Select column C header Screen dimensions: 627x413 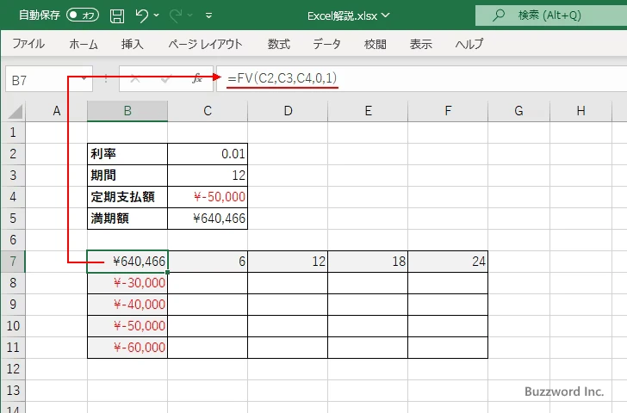coord(208,111)
